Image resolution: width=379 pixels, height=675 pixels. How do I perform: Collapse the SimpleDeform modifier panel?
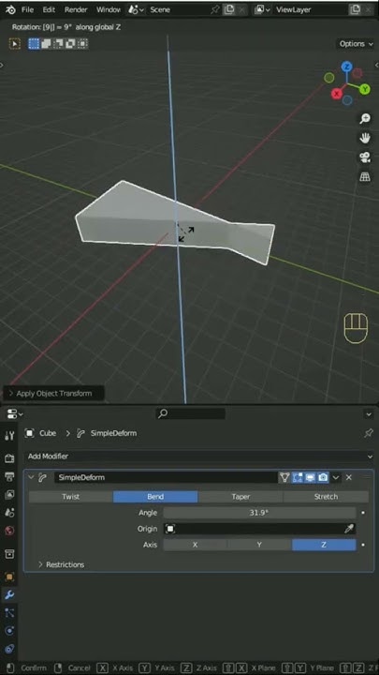click(x=31, y=477)
